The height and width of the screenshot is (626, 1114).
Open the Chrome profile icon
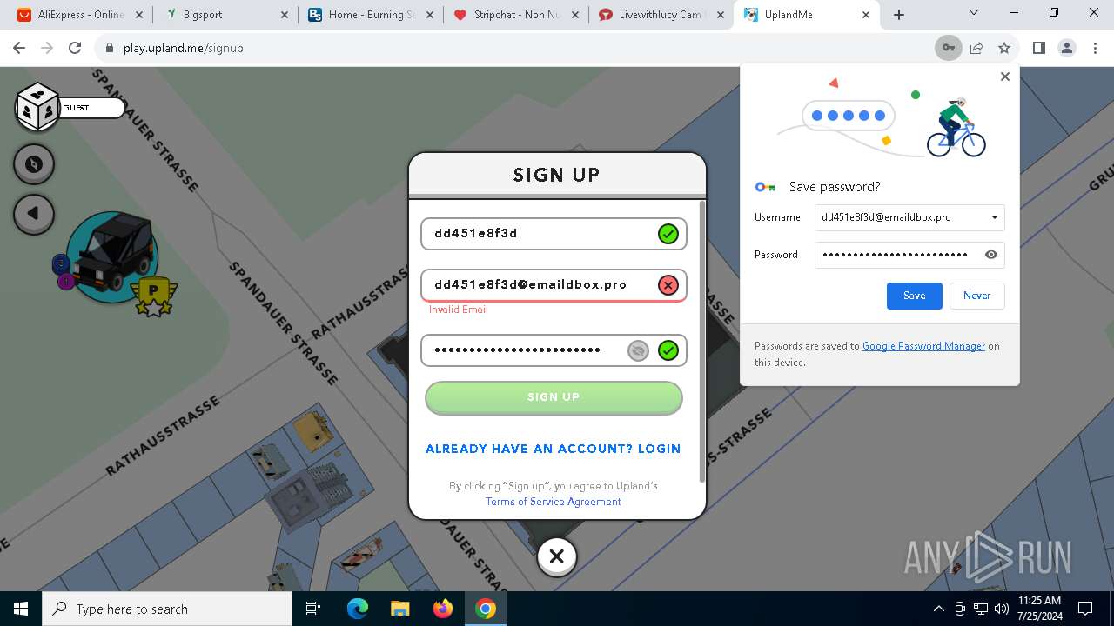click(x=1067, y=48)
